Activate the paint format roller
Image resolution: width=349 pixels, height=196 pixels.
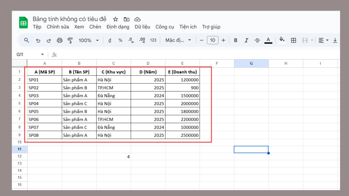pyautogui.click(x=70, y=40)
